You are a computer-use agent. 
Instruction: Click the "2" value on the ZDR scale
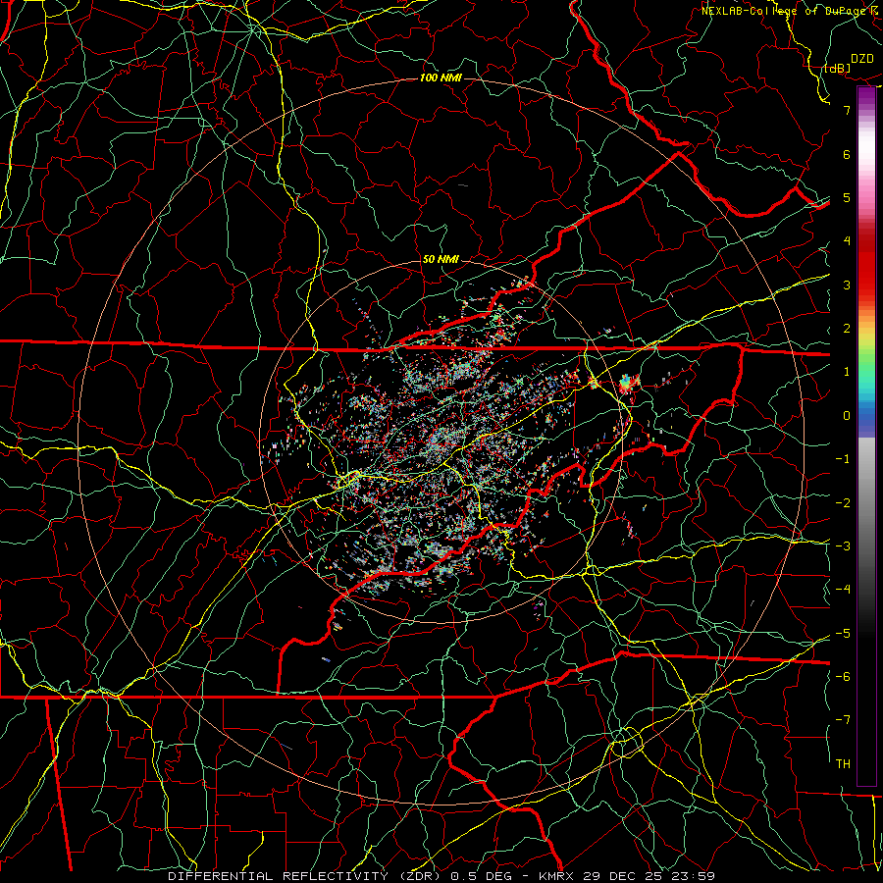point(847,329)
